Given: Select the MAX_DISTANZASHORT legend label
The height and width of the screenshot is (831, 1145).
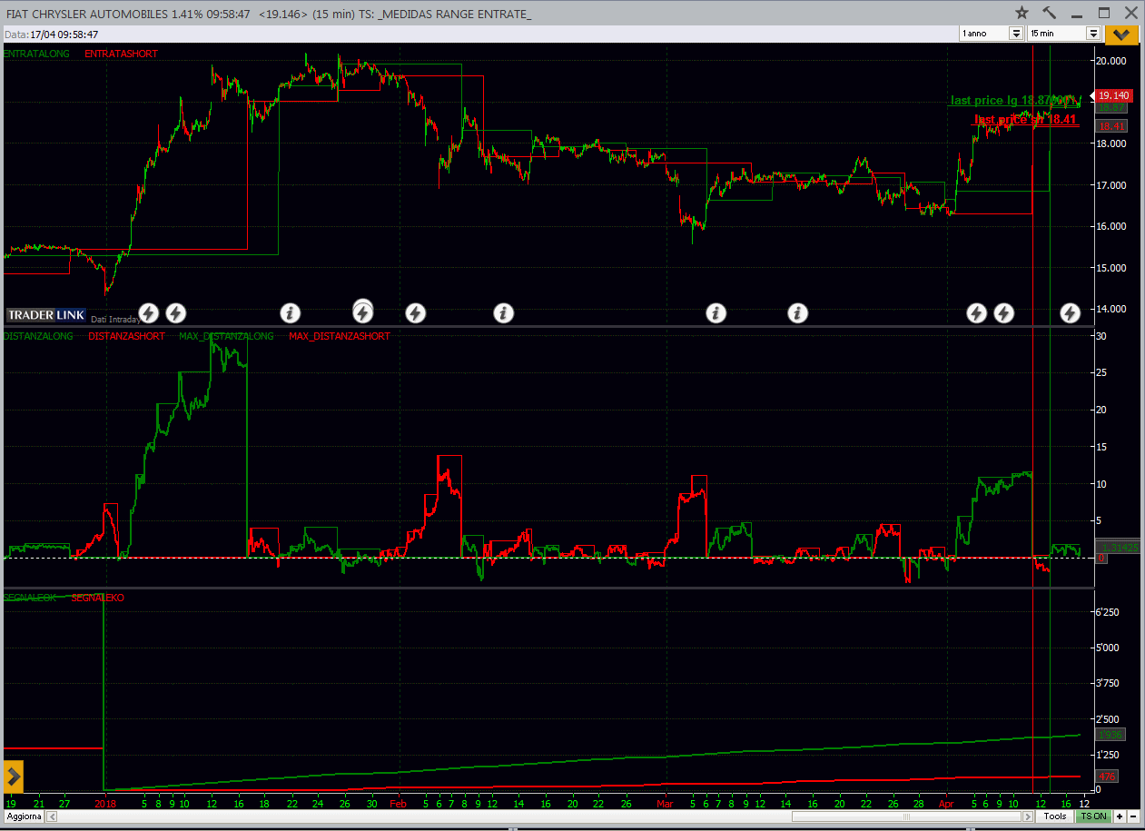Looking at the screenshot, I should [x=340, y=336].
